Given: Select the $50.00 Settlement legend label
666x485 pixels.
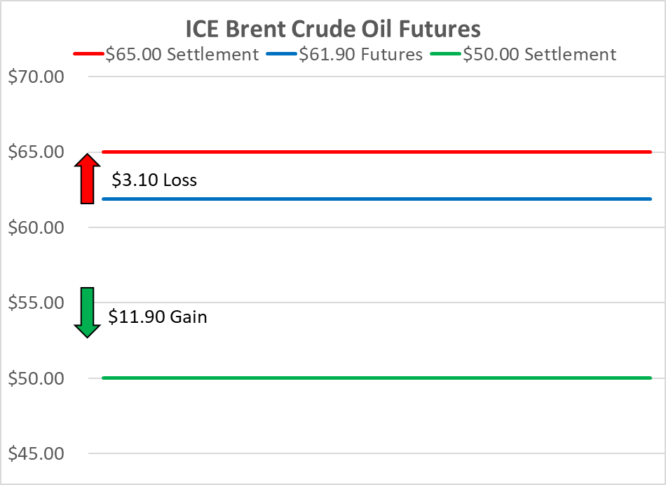Looking at the screenshot, I should (x=540, y=55).
